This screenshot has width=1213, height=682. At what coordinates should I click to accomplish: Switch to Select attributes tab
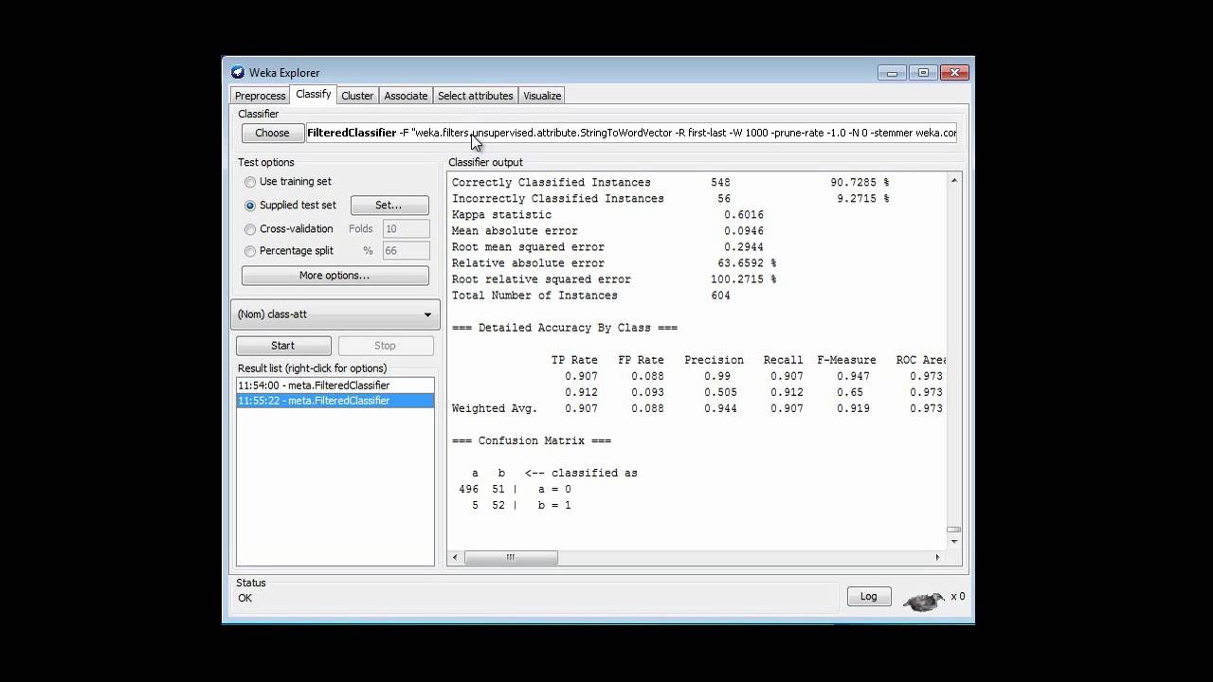point(475,96)
